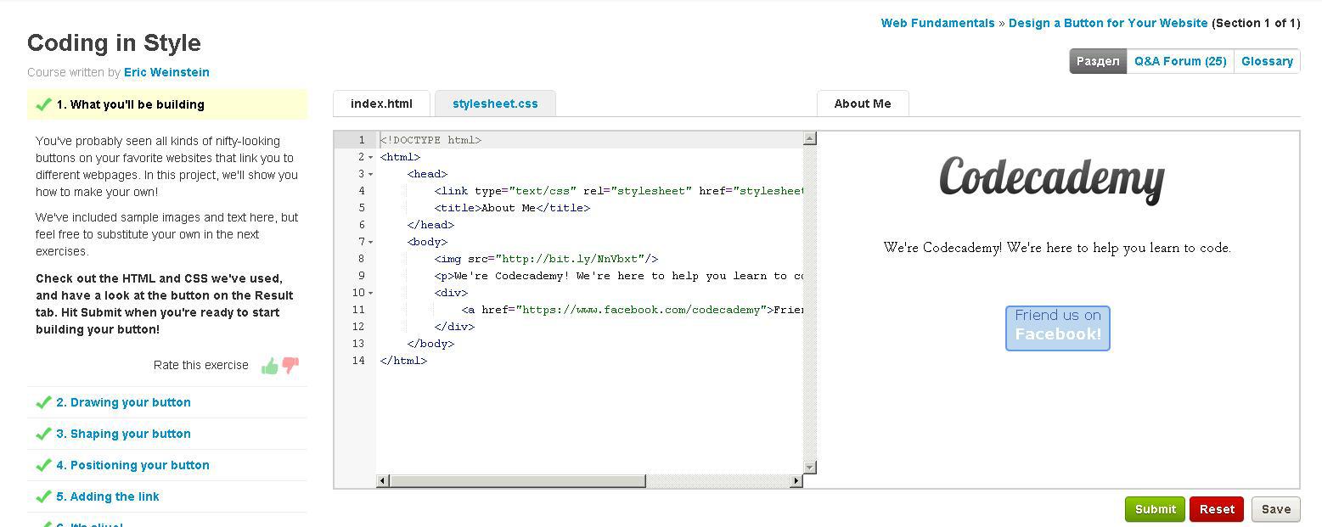Click horizontal scroll left arrow in editor
1322x527 pixels.
pos(383,481)
